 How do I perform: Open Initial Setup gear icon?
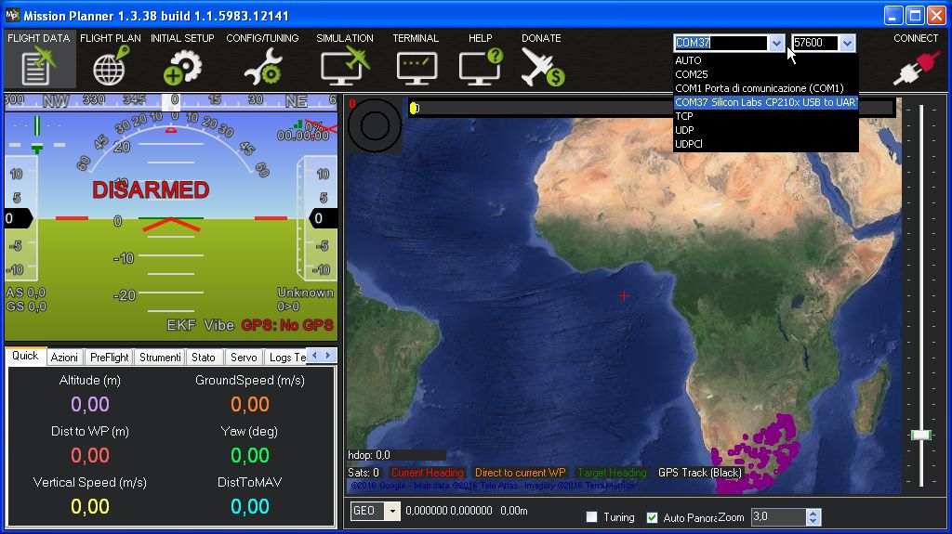click(x=182, y=68)
